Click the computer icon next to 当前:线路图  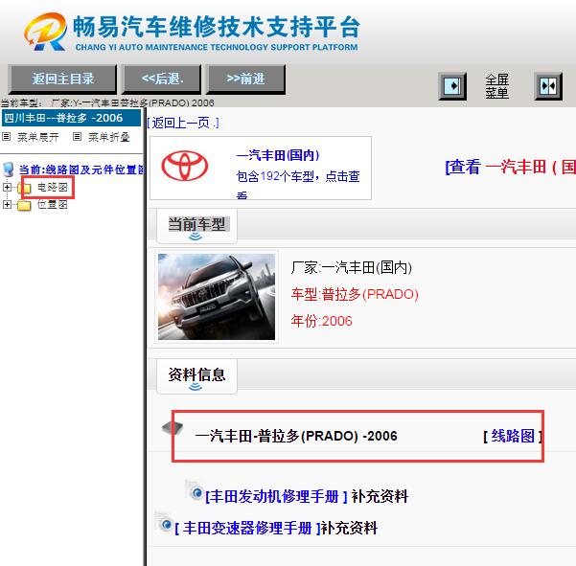pyautogui.click(x=9, y=170)
